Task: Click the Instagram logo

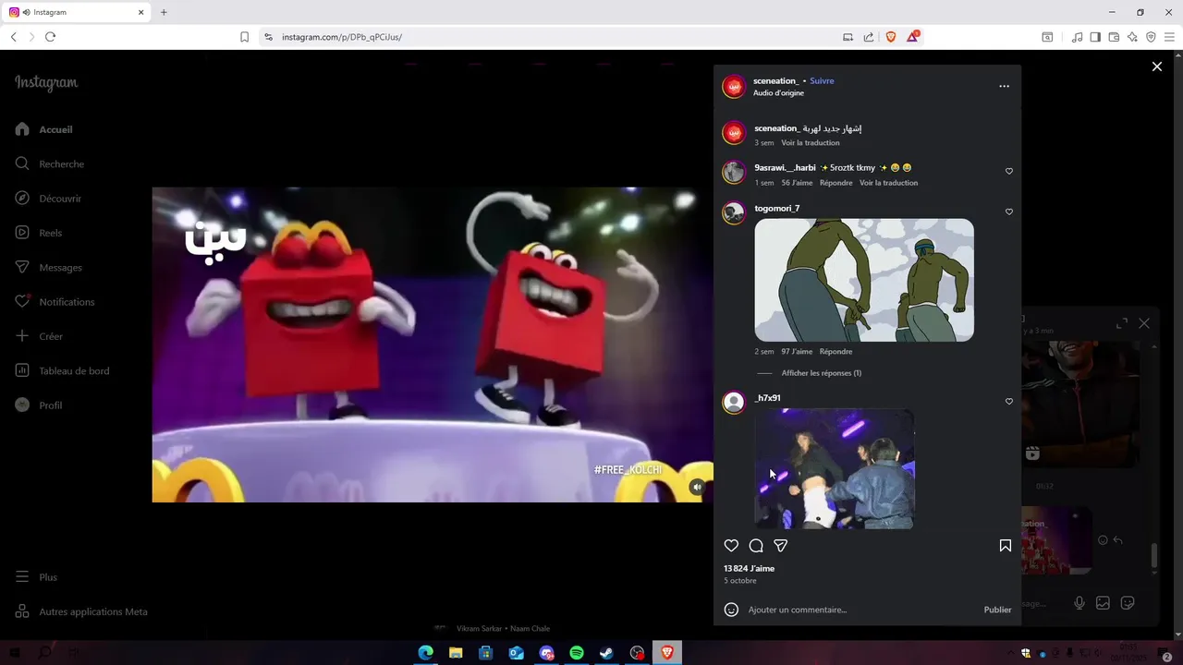Action: pos(46,83)
